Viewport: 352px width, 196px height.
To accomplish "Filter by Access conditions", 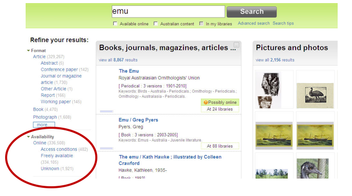I will tap(59, 149).
